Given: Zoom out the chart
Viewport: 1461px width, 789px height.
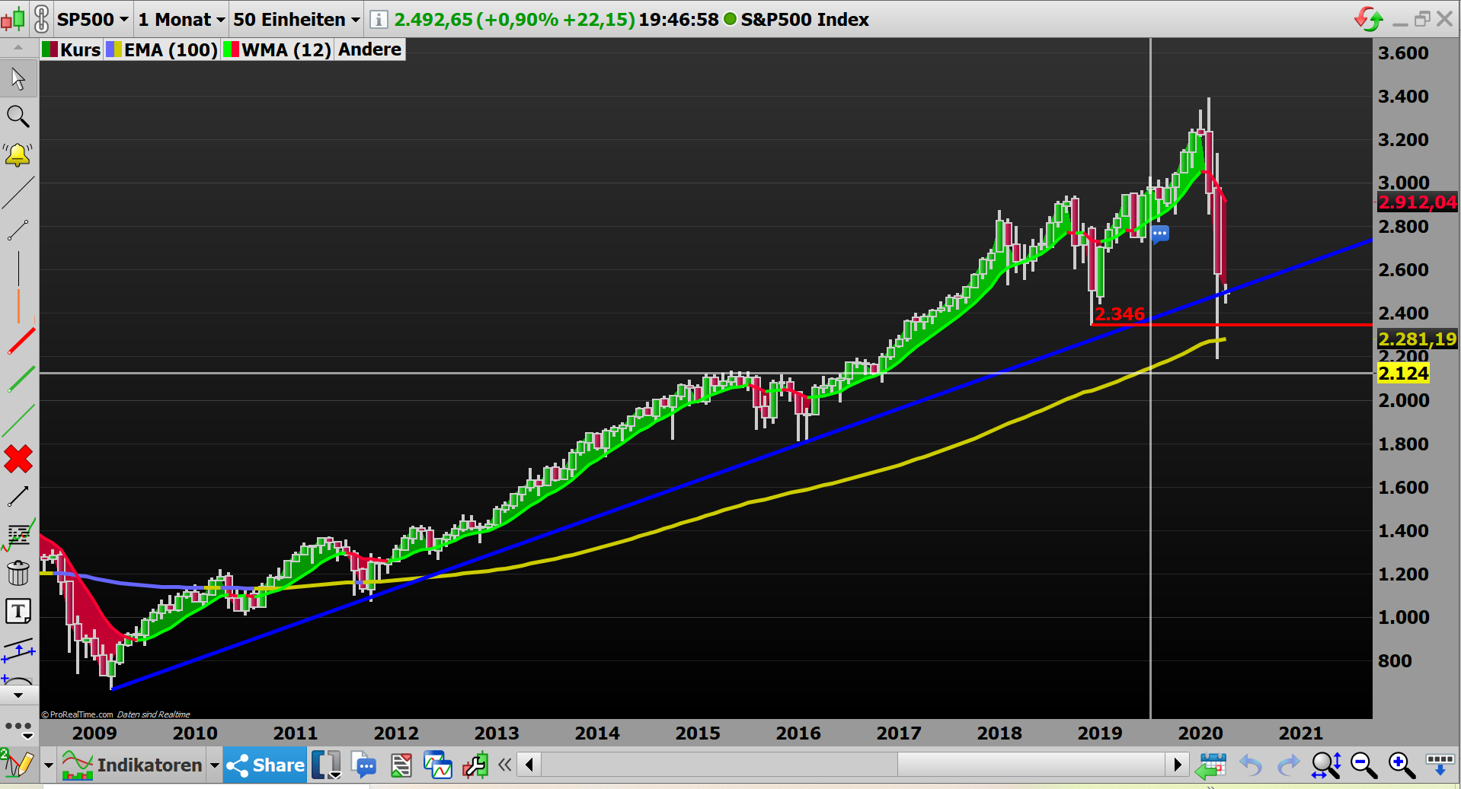Looking at the screenshot, I should pyautogui.click(x=1363, y=765).
